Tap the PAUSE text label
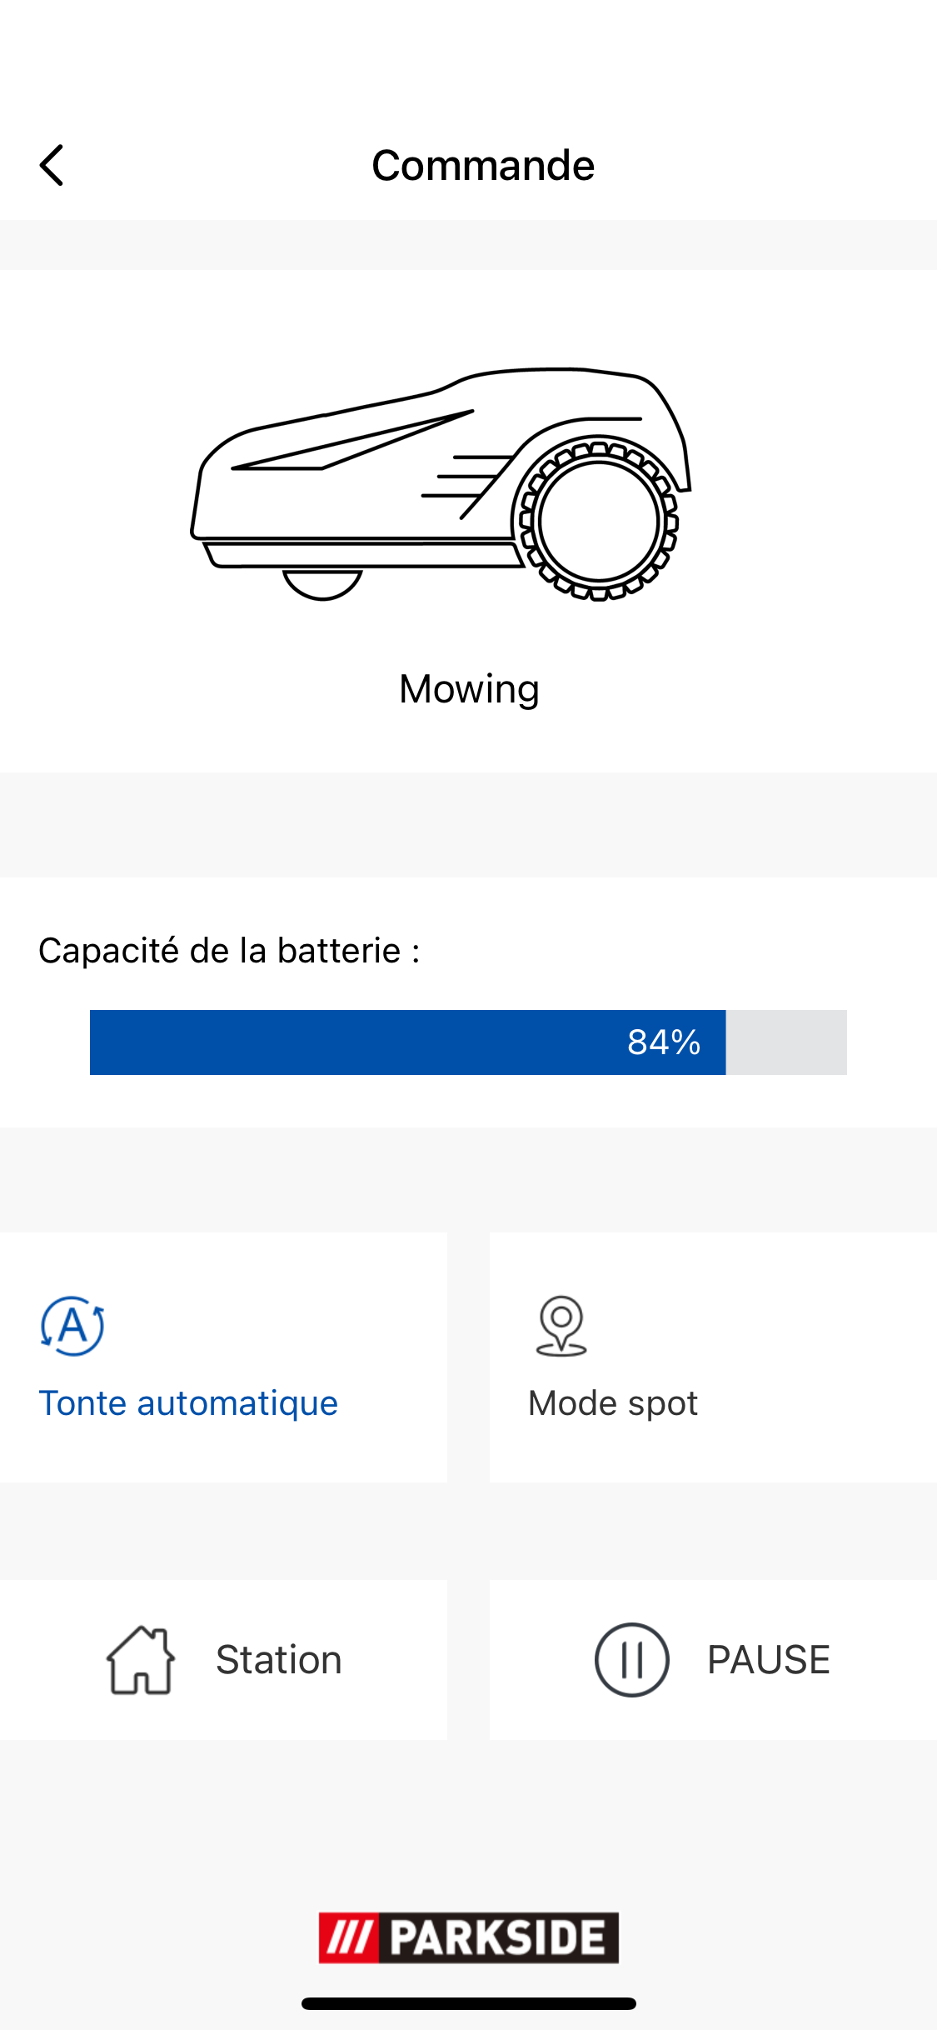Image resolution: width=937 pixels, height=2030 pixels. 769,1660
